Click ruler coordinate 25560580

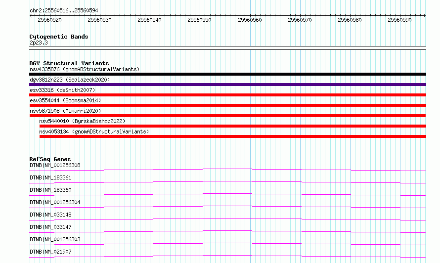click(350, 20)
